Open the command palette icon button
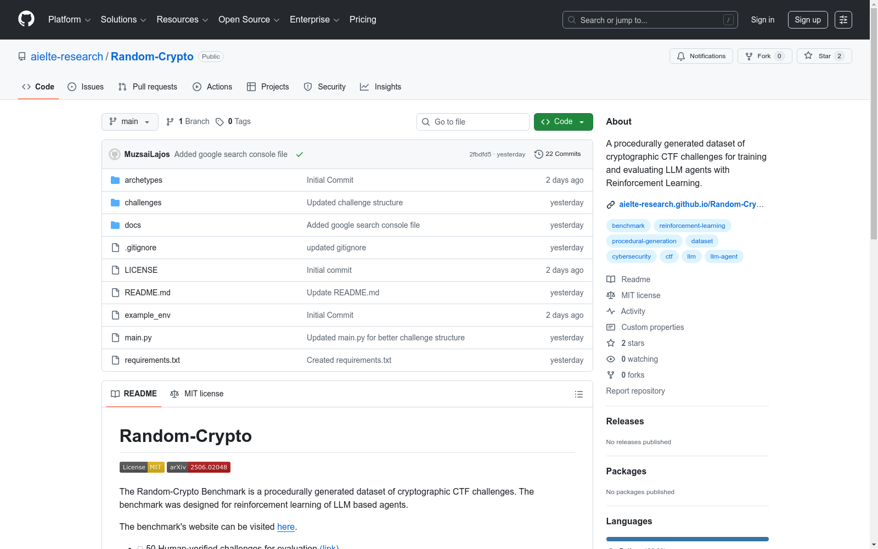This screenshot has height=549, width=878. pos(843,20)
